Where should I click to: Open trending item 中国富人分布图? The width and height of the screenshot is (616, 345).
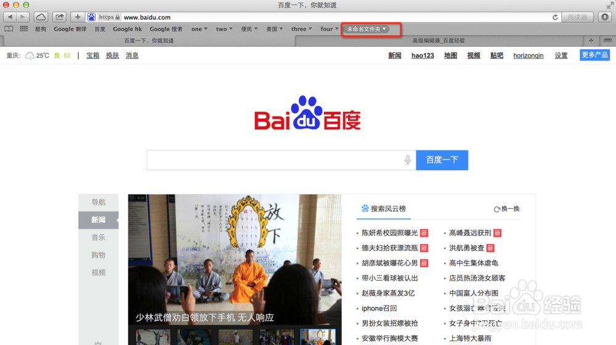click(474, 293)
